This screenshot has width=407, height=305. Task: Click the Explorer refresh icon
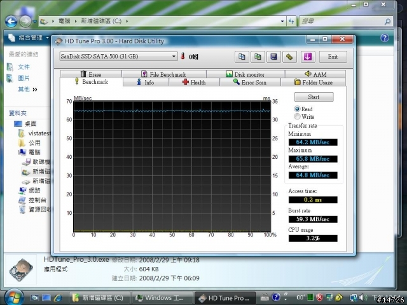pos(291,22)
